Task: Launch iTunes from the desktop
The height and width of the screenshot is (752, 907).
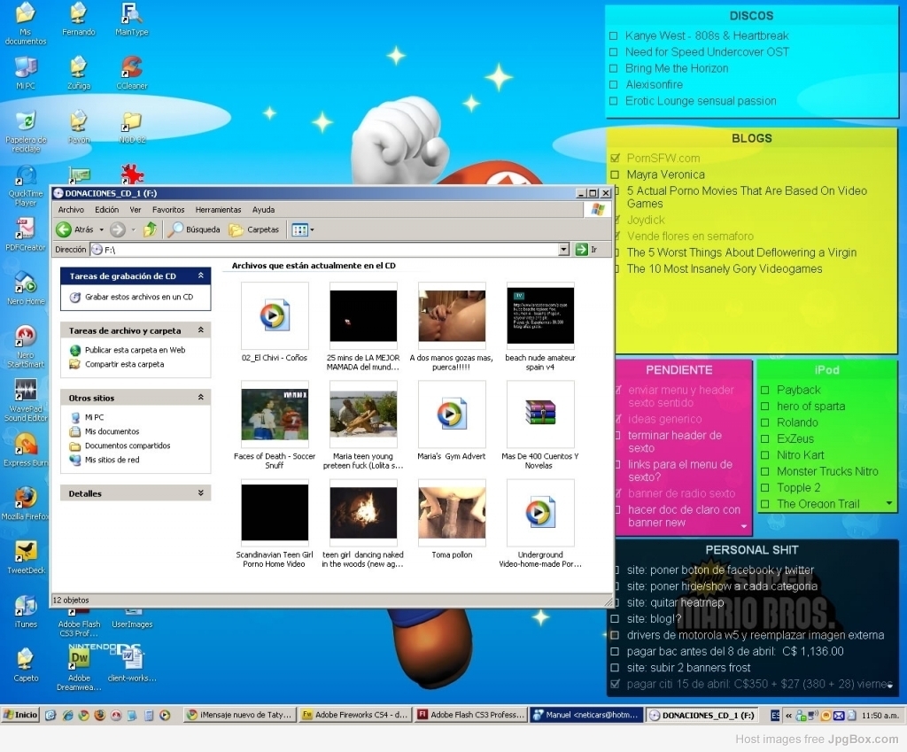Action: coord(26,611)
